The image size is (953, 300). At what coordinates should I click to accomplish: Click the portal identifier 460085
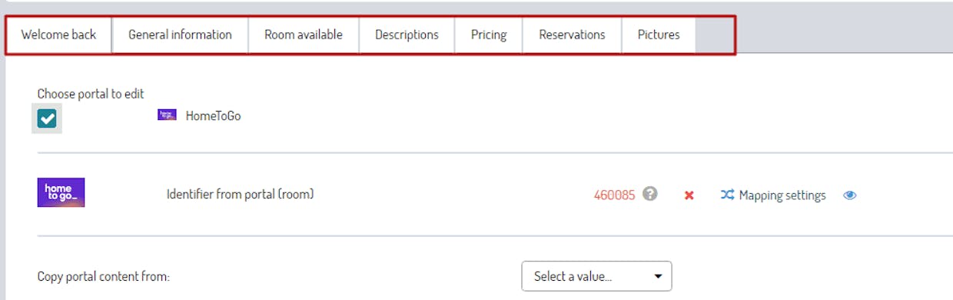pos(614,195)
